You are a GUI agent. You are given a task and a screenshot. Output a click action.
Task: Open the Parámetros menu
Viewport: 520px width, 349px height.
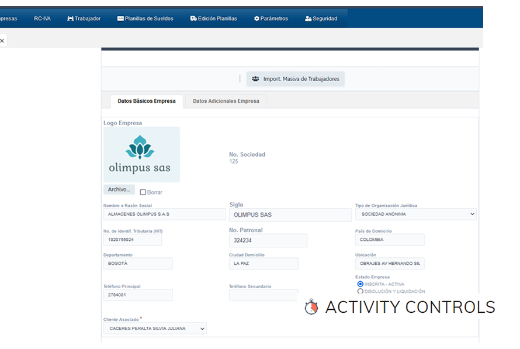271,19
